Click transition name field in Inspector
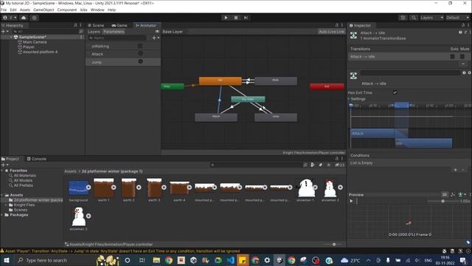The image size is (472, 266). click(410, 72)
